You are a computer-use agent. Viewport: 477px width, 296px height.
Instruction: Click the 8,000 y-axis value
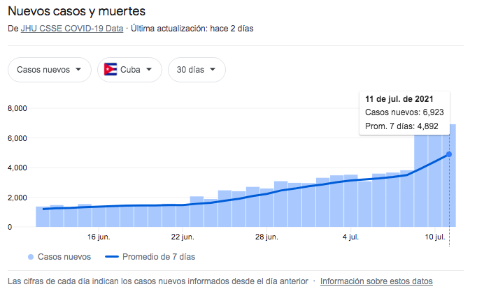[17, 108]
